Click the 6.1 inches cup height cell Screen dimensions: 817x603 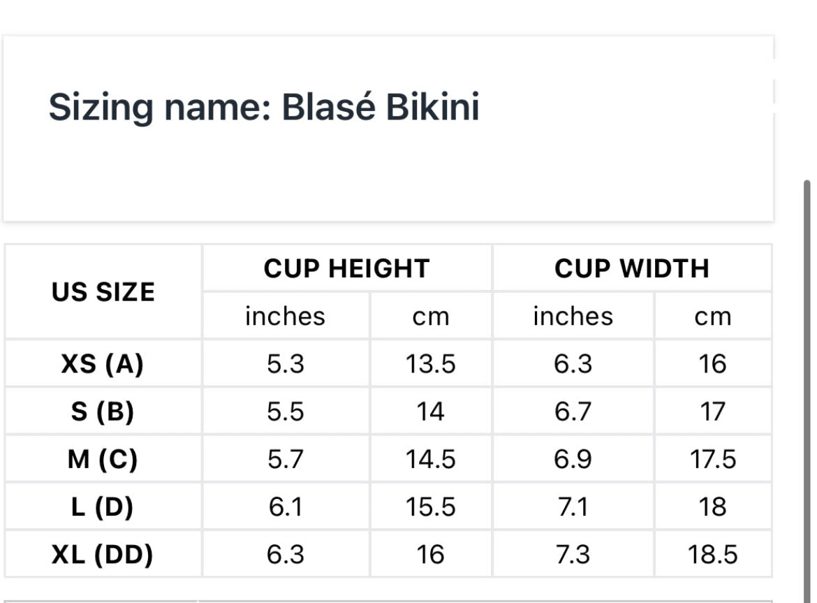[285, 507]
